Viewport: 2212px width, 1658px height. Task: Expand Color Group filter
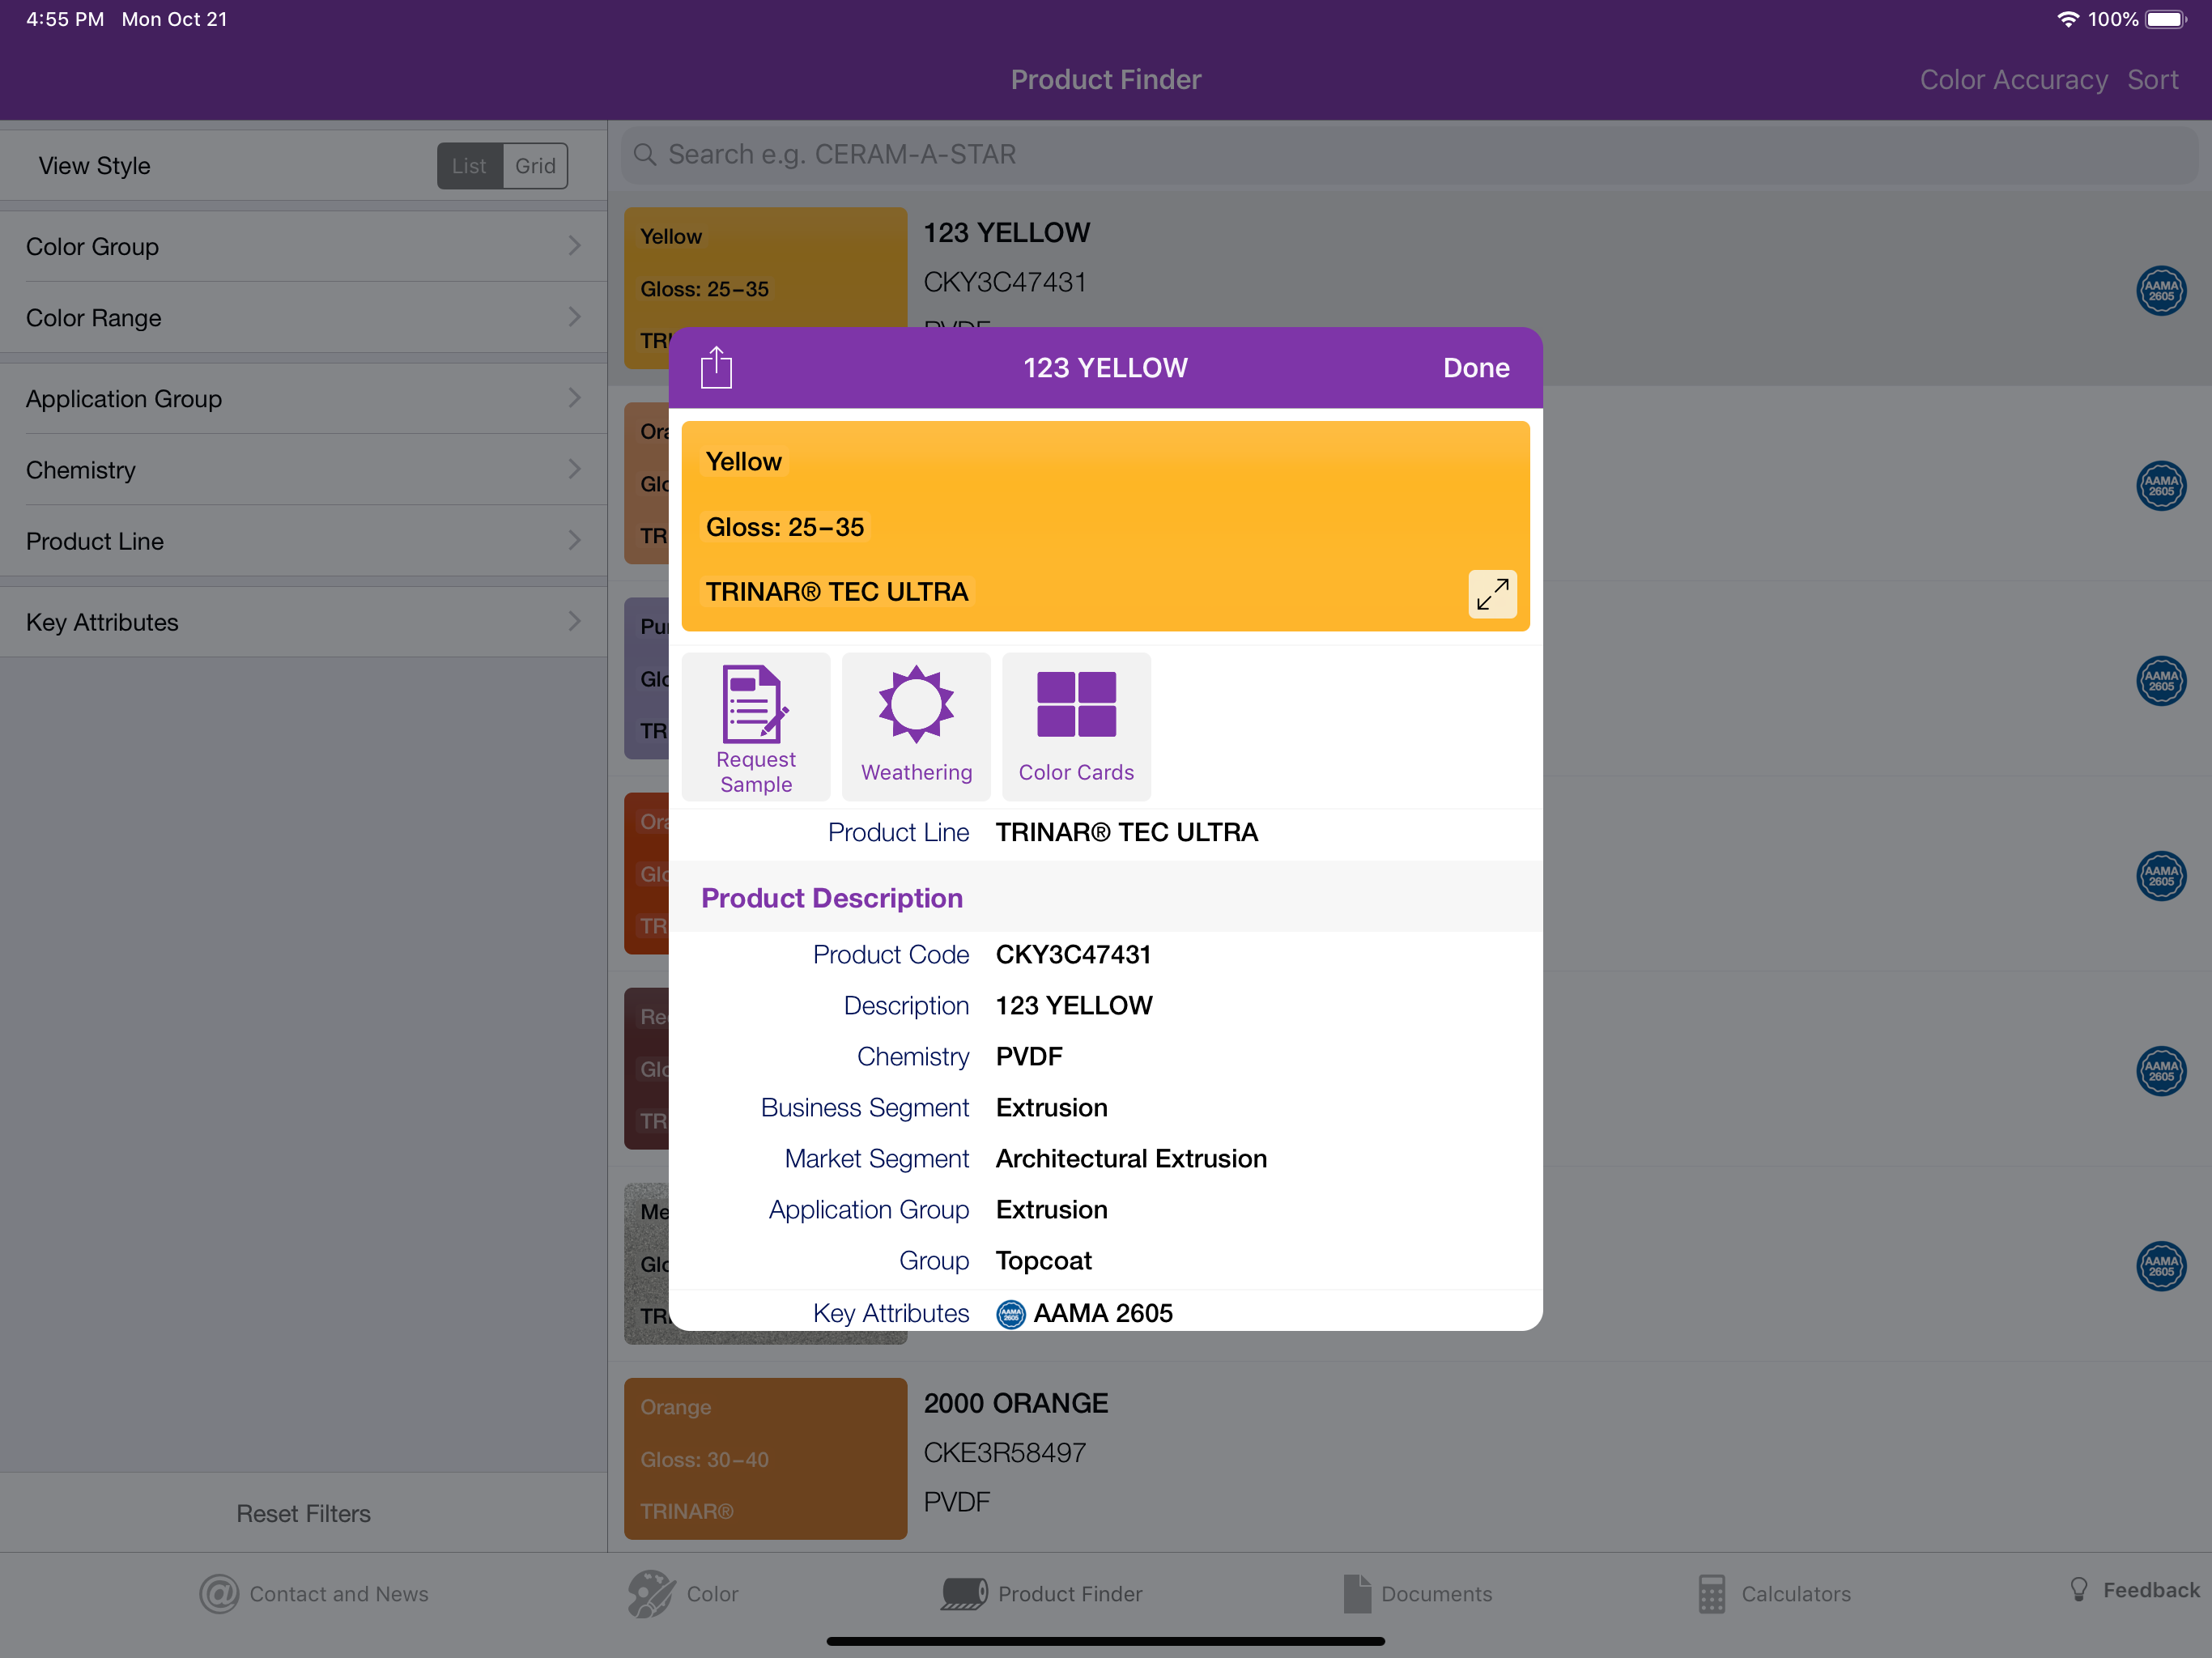coord(304,246)
